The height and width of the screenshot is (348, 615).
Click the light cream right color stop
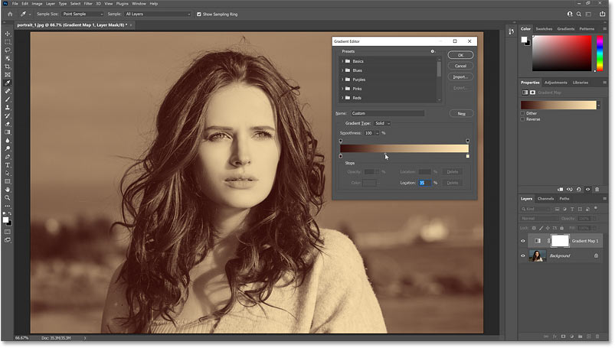pos(467,156)
